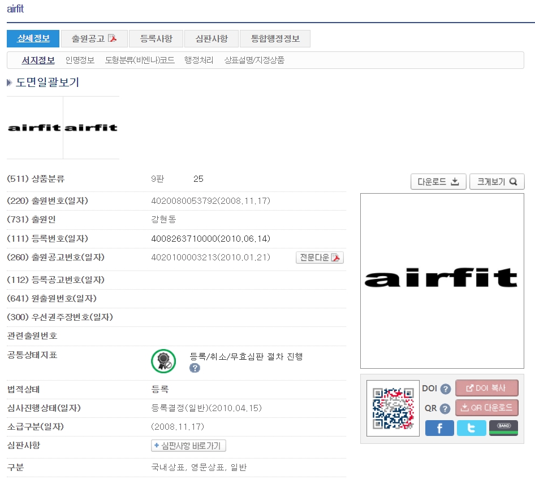The width and height of the screenshot is (535, 480).
Task: Click 크게보기 to enlarge the trademark
Action: pos(497,182)
